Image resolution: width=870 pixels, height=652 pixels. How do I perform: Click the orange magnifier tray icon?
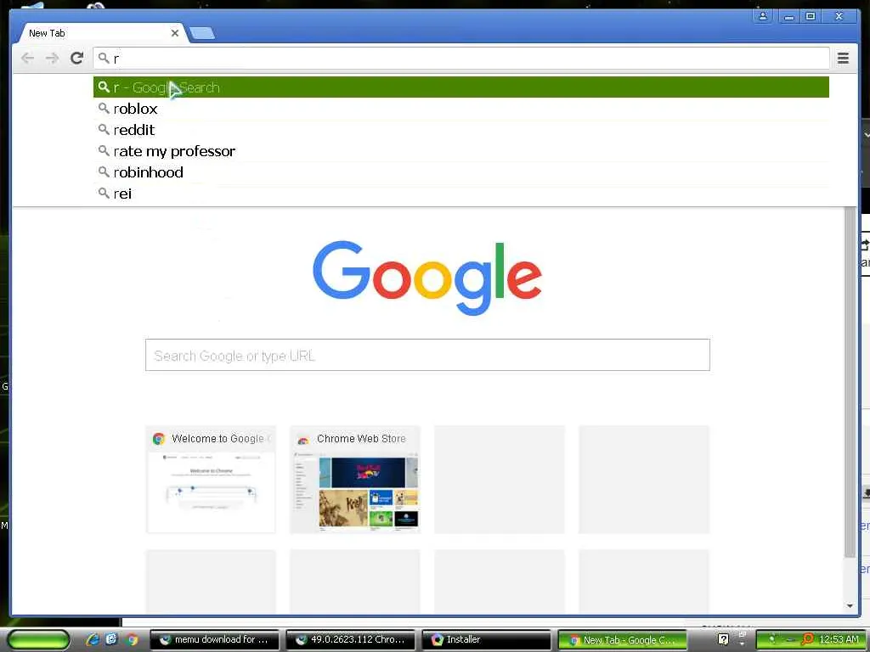click(808, 639)
